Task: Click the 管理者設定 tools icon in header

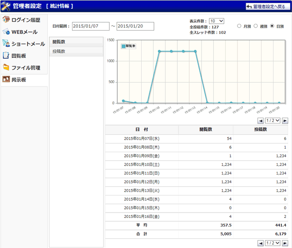Action: (6, 6)
